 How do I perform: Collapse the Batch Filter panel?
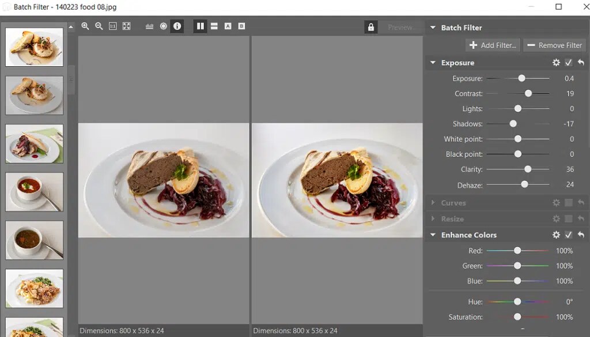(x=433, y=28)
